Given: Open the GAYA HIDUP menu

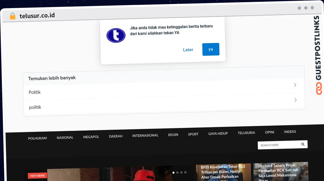Looking at the screenshot, I should click(218, 134).
